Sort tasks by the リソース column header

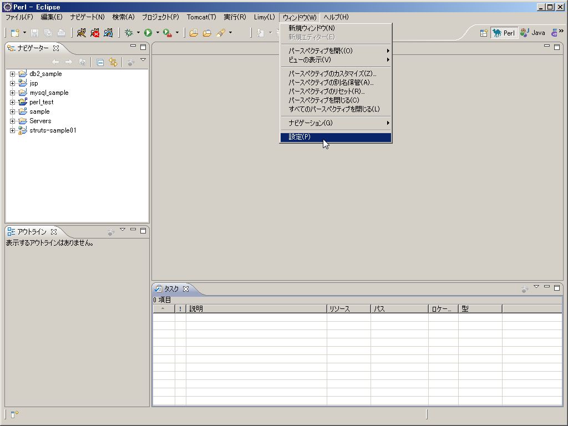click(x=348, y=309)
